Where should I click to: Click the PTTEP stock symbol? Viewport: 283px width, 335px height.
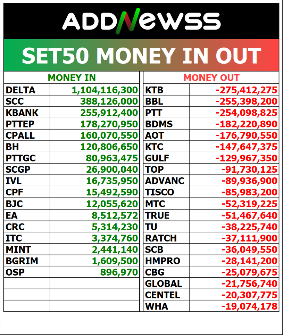pos(20,124)
